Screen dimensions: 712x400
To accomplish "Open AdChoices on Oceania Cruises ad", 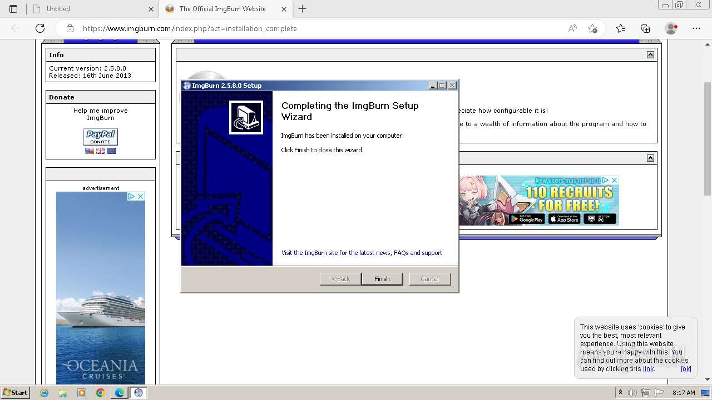I will [131, 196].
